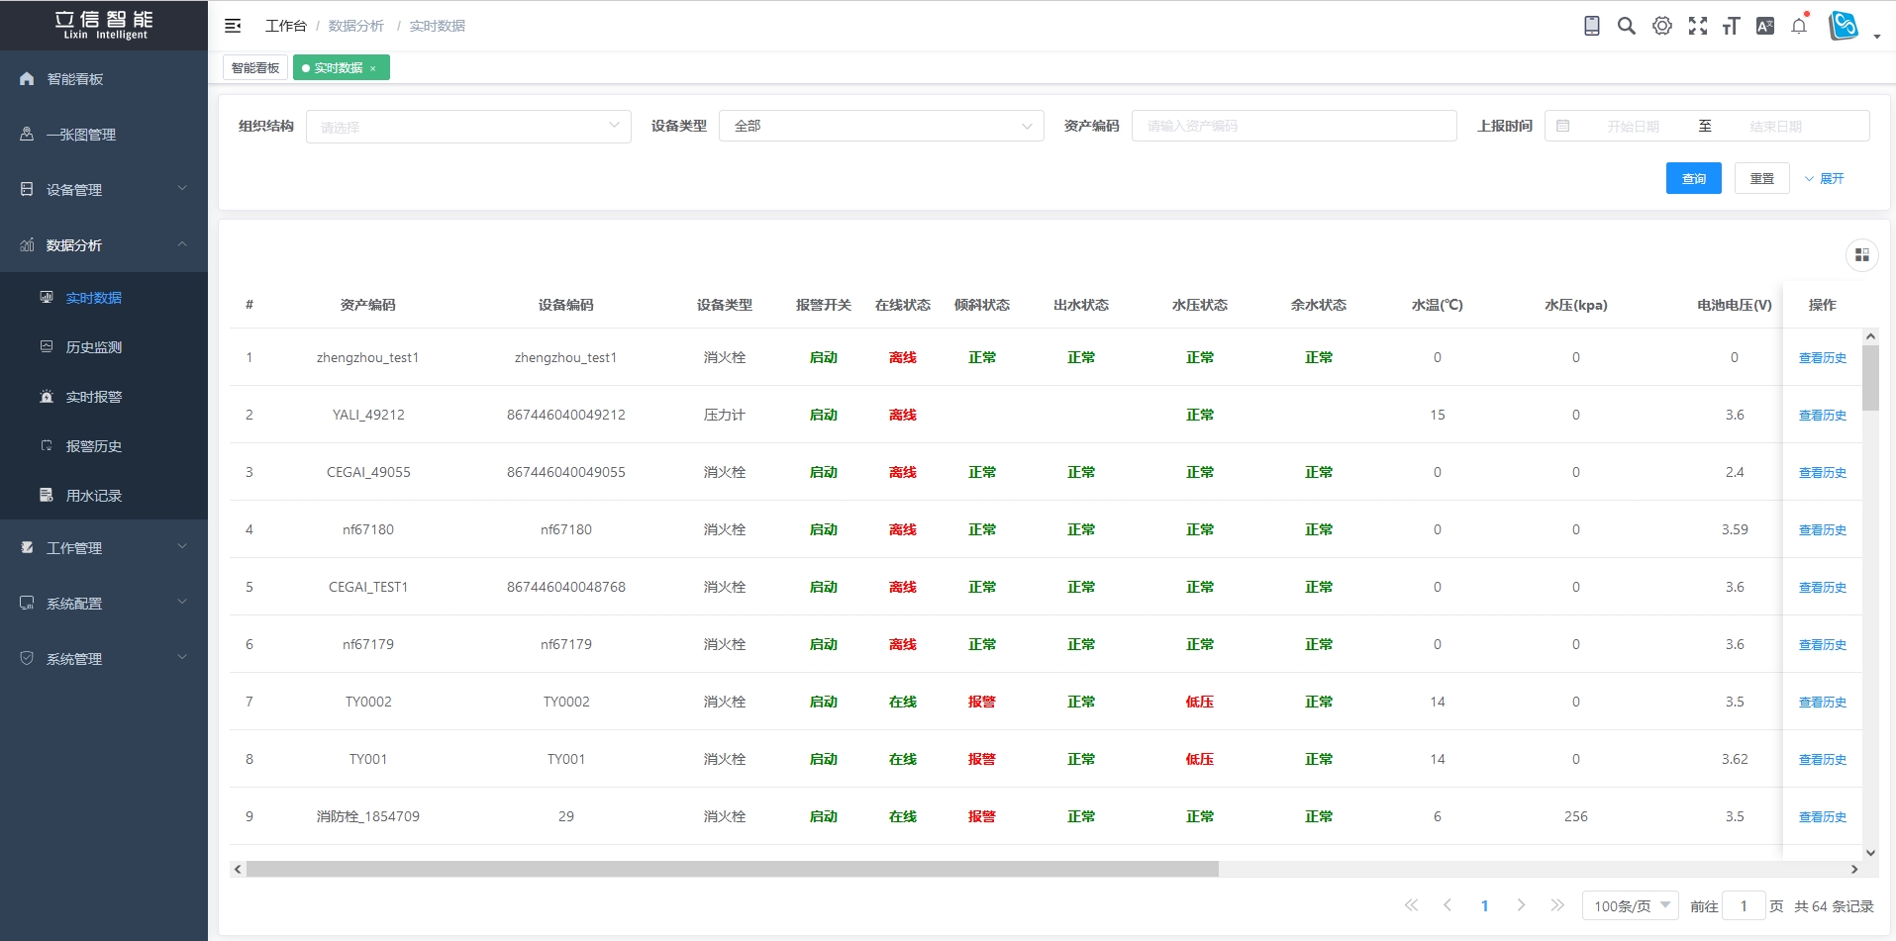
Task: Open 报警历史 in the sidebar
Action: [x=104, y=446]
